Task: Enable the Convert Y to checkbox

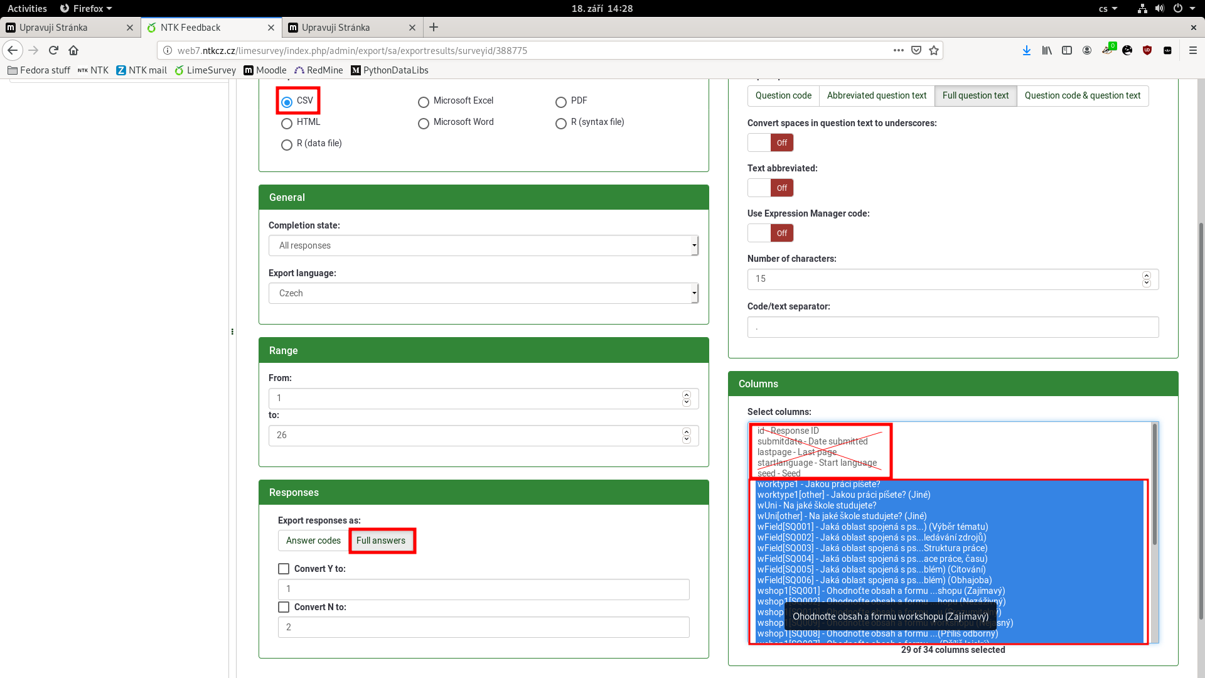Action: [284, 569]
